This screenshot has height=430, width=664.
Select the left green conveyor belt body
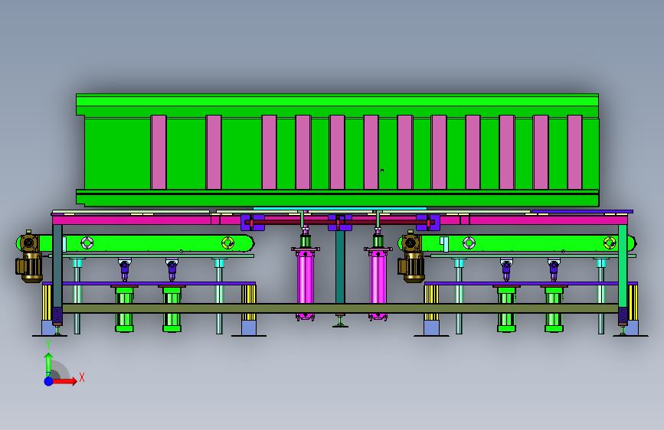click(x=146, y=243)
